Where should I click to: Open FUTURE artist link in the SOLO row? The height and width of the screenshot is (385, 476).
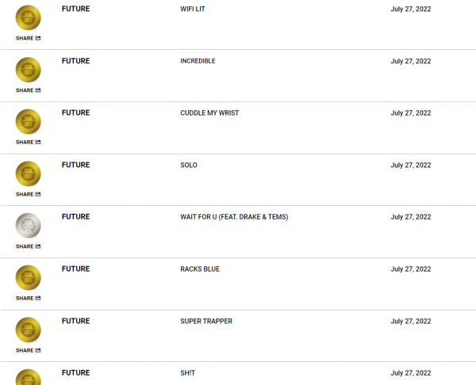point(76,165)
